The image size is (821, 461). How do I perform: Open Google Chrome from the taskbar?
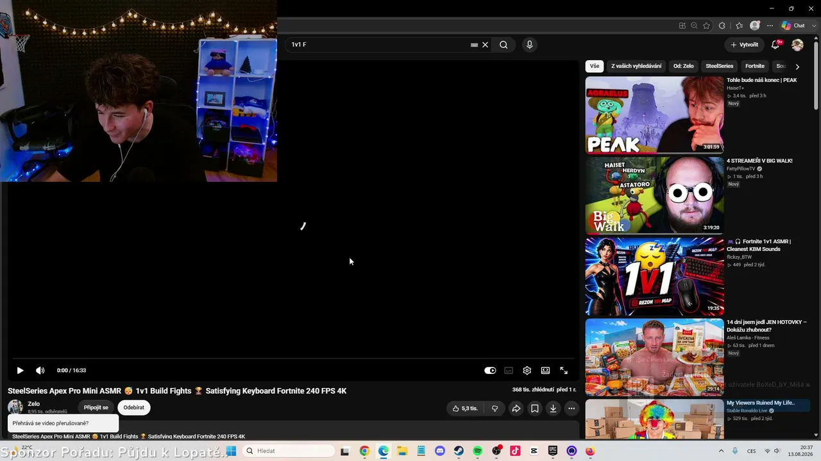[x=364, y=451]
